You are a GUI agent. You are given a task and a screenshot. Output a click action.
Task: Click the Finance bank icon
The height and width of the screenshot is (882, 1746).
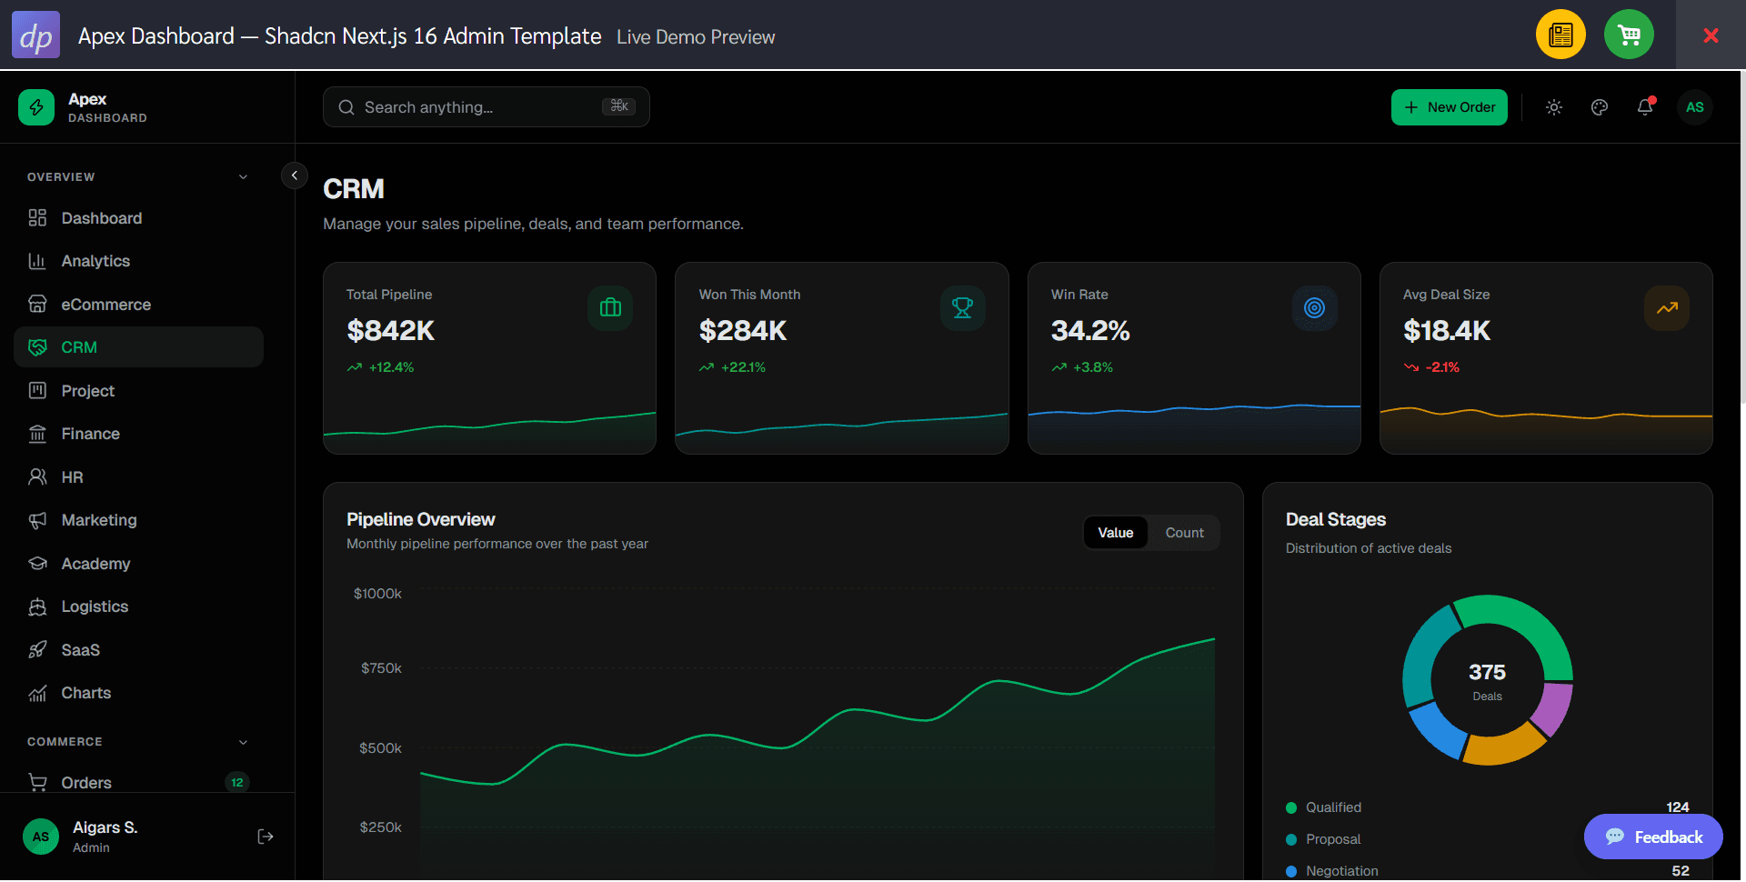coord(37,434)
